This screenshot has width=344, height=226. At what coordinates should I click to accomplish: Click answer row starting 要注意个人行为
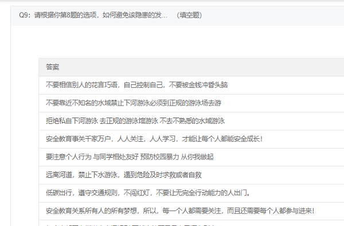click(191, 157)
